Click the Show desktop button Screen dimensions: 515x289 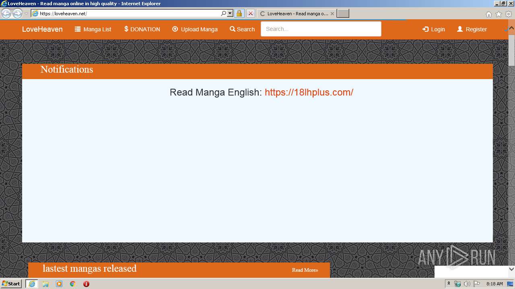[511, 284]
